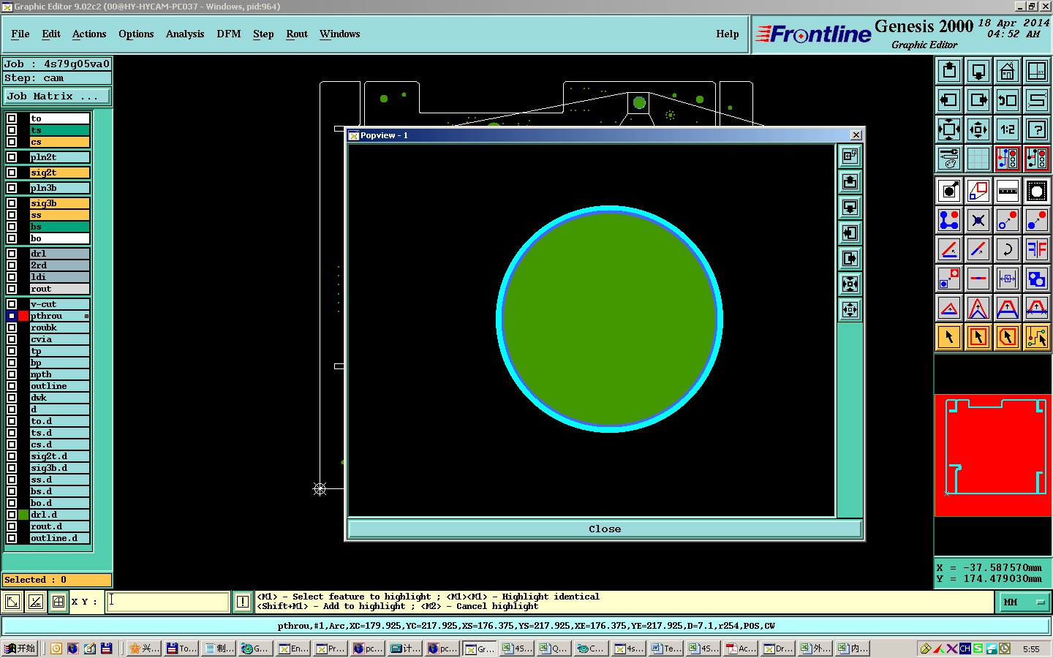Image resolution: width=1053 pixels, height=658 pixels.
Task: Open the Analysis menu
Action: click(184, 34)
